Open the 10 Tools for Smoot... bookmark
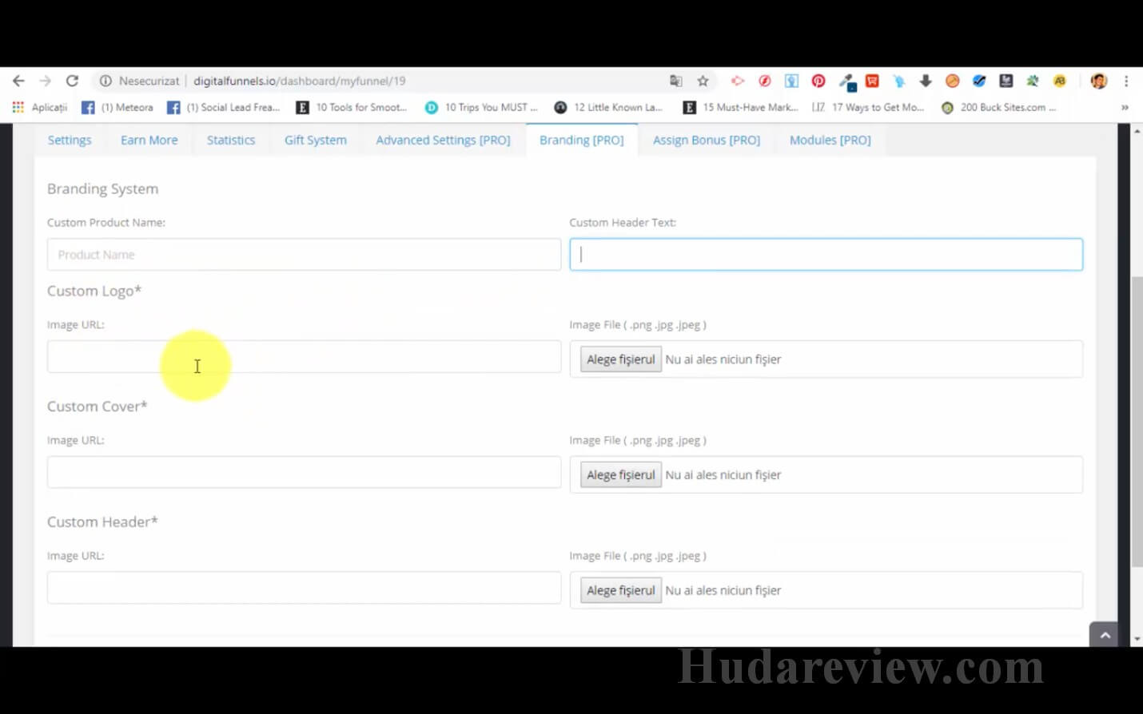This screenshot has width=1143, height=714. (x=352, y=107)
